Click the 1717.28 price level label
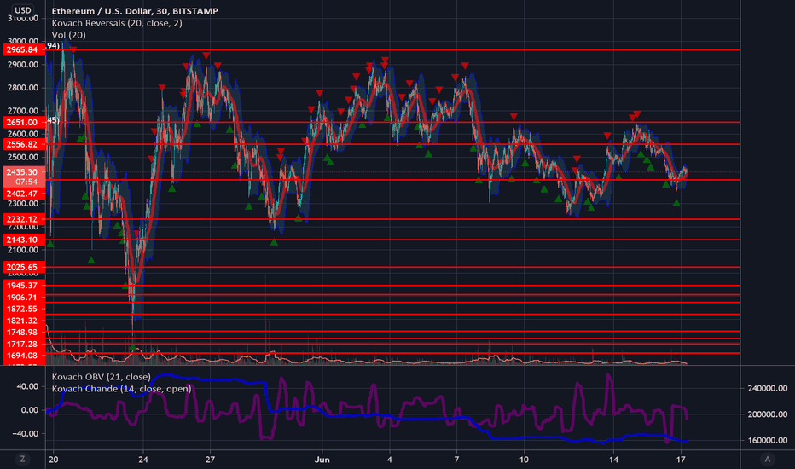 tap(22, 344)
